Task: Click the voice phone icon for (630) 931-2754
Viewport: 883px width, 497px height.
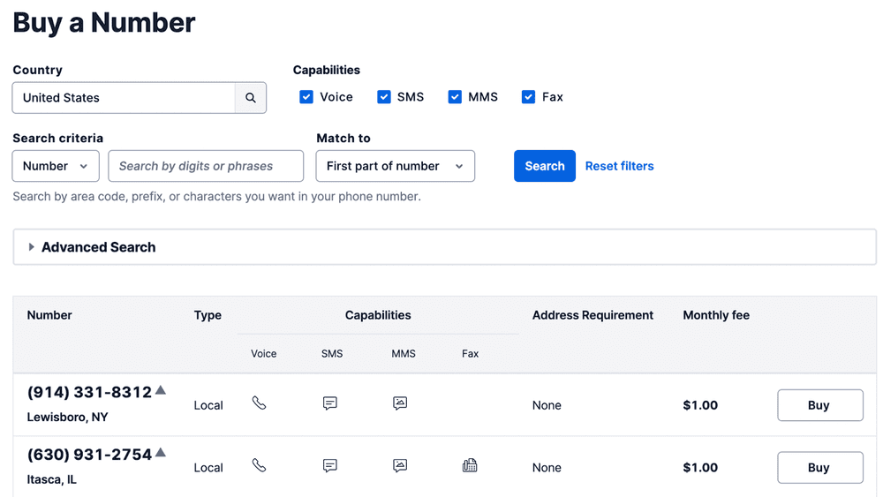Action: tap(259, 465)
